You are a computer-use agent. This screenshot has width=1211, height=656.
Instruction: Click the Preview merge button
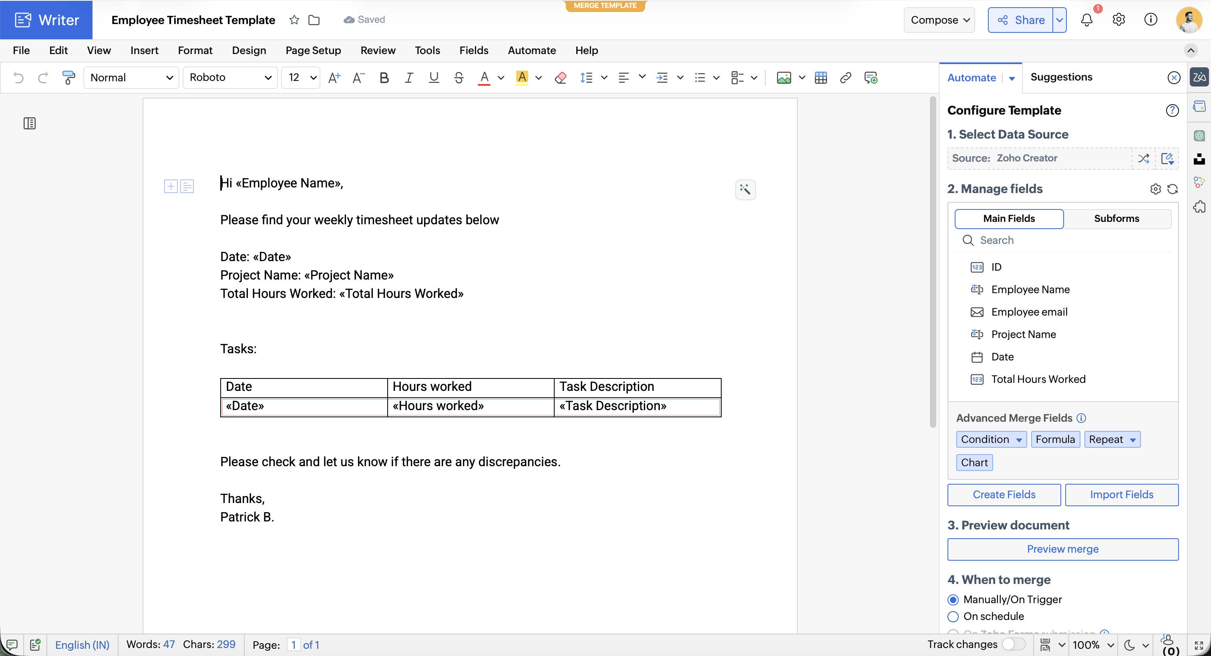click(x=1062, y=549)
